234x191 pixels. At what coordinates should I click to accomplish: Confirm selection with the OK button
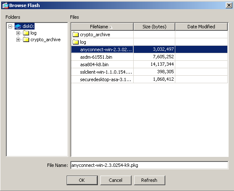pos(82,180)
